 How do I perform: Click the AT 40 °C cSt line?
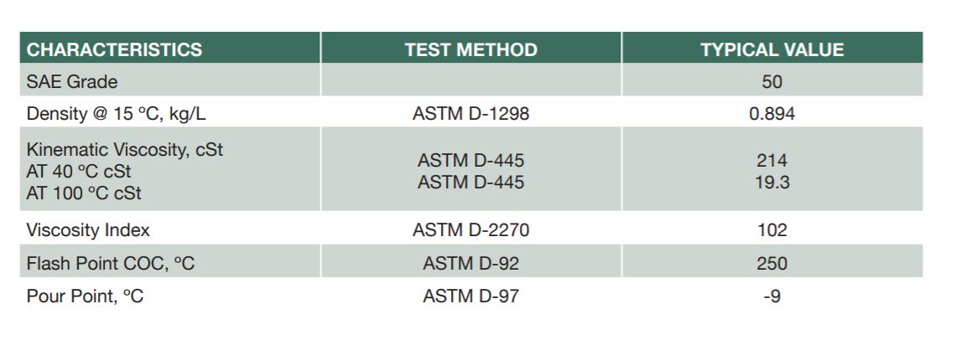click(x=79, y=171)
